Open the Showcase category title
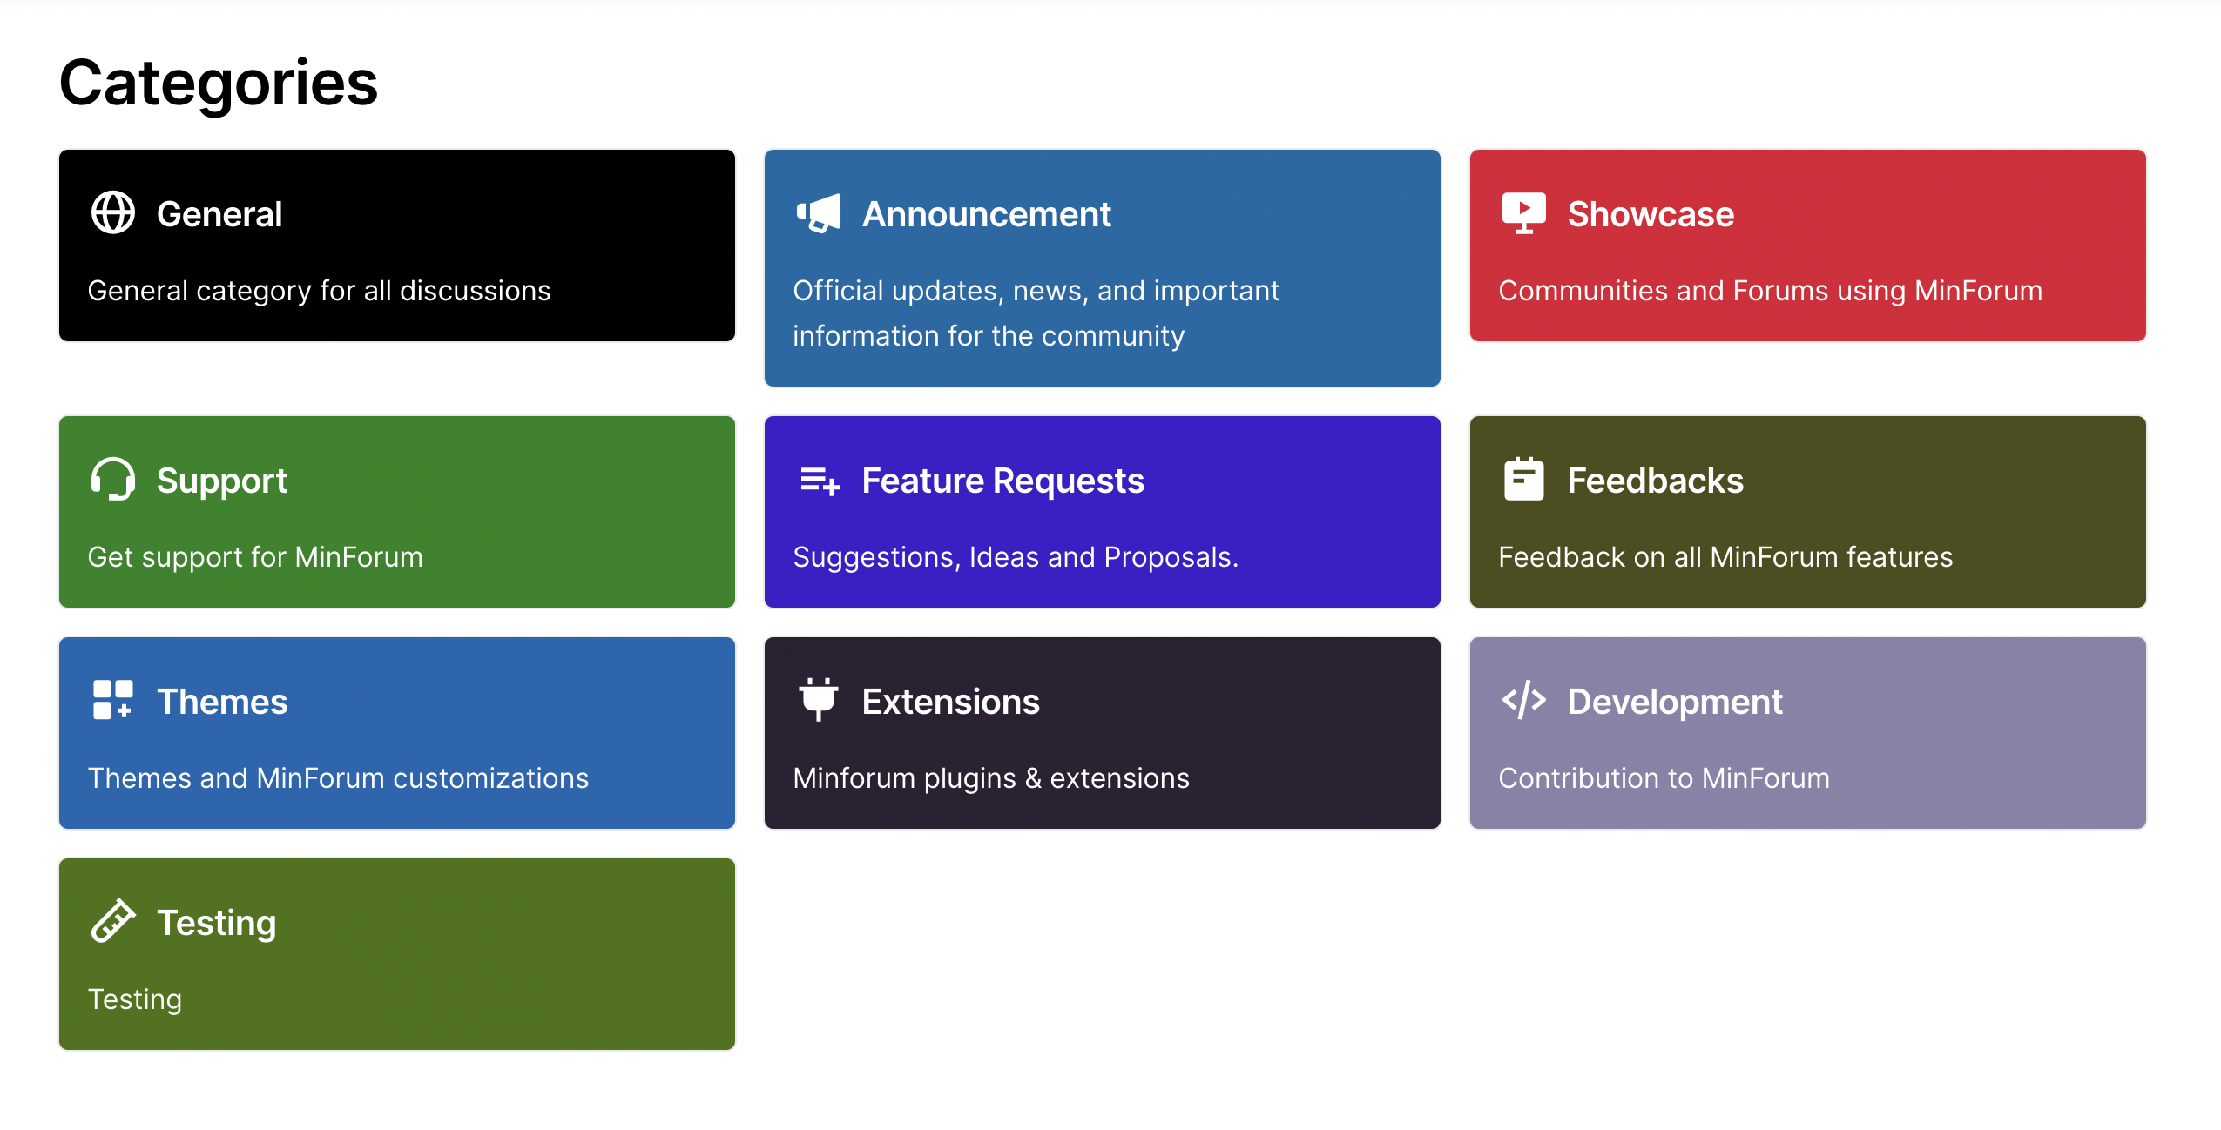 click(1651, 214)
